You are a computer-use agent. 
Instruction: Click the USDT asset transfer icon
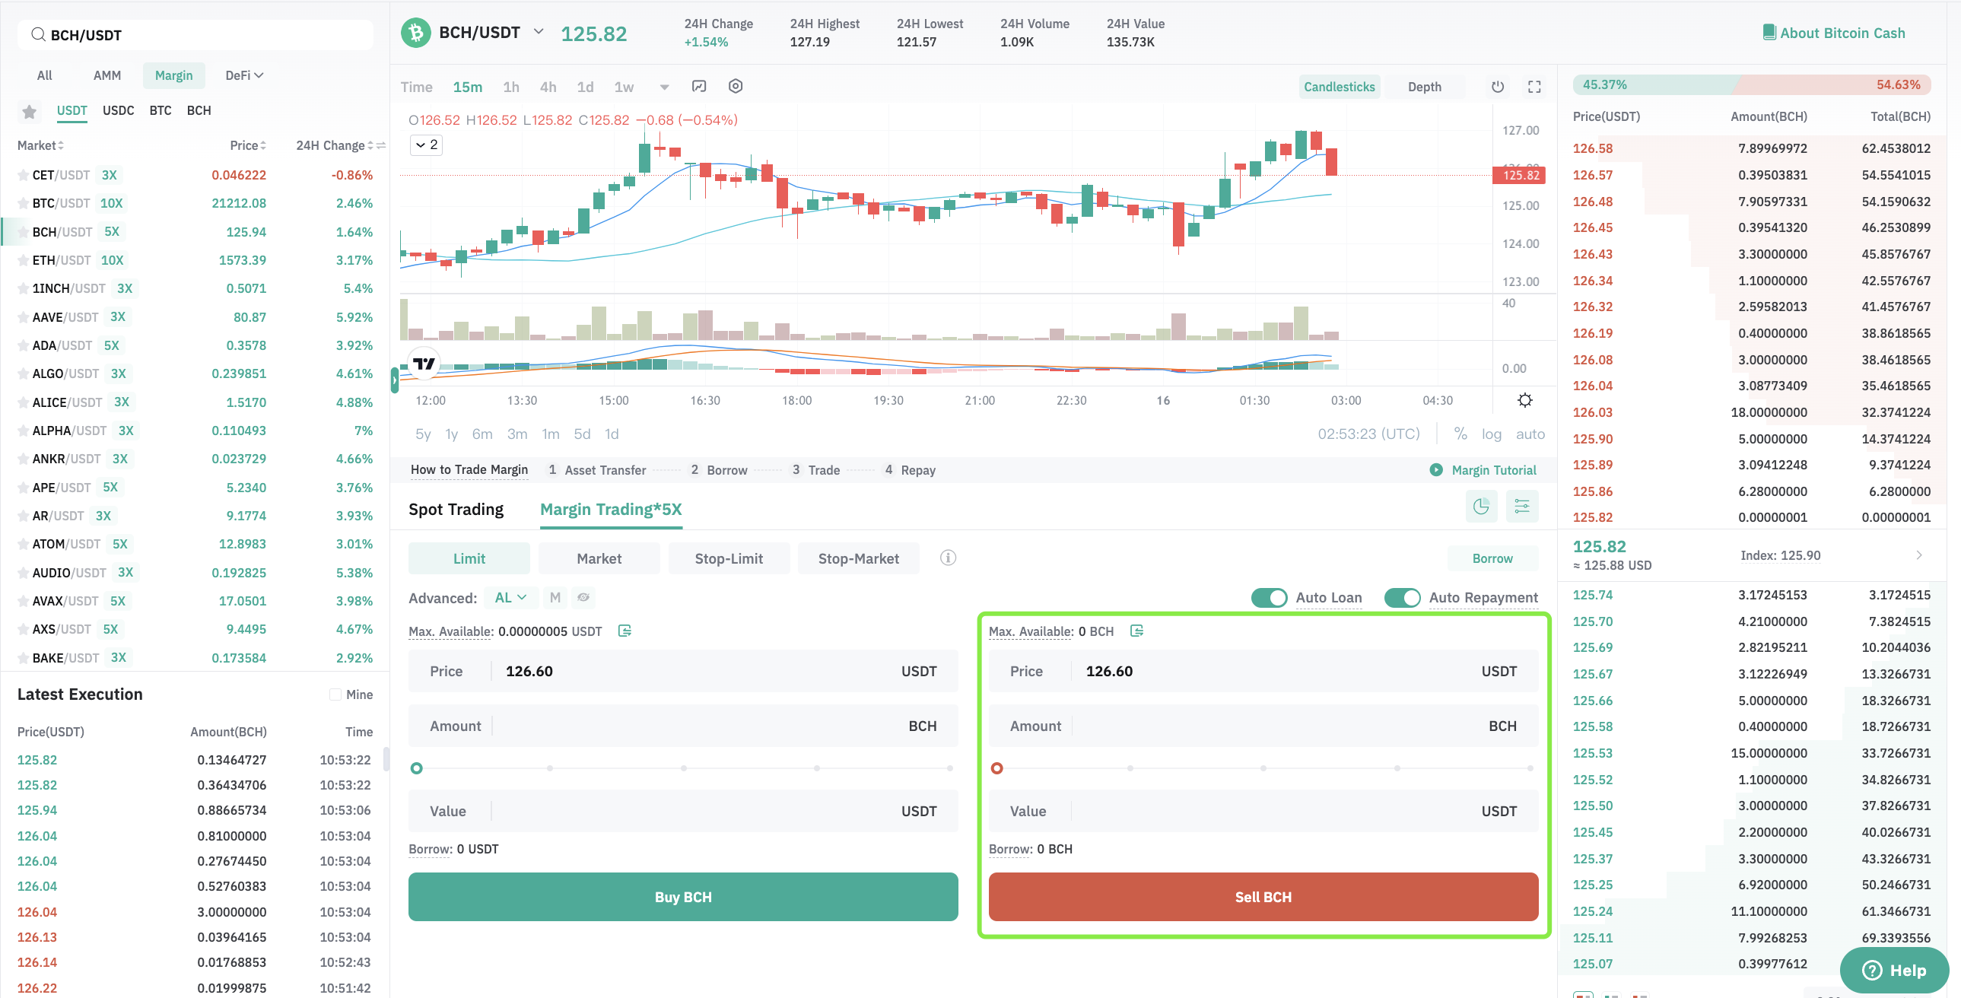click(x=625, y=631)
